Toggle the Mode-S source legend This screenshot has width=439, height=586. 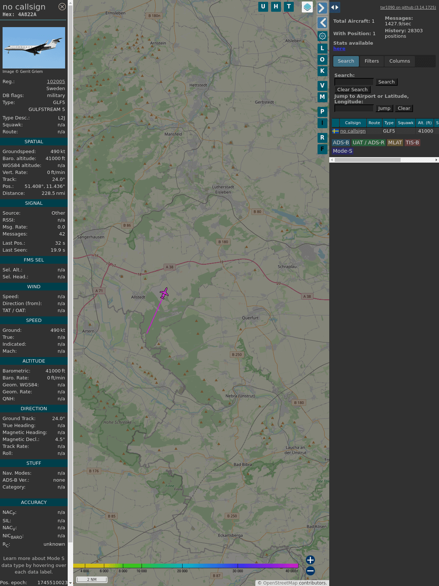point(342,151)
